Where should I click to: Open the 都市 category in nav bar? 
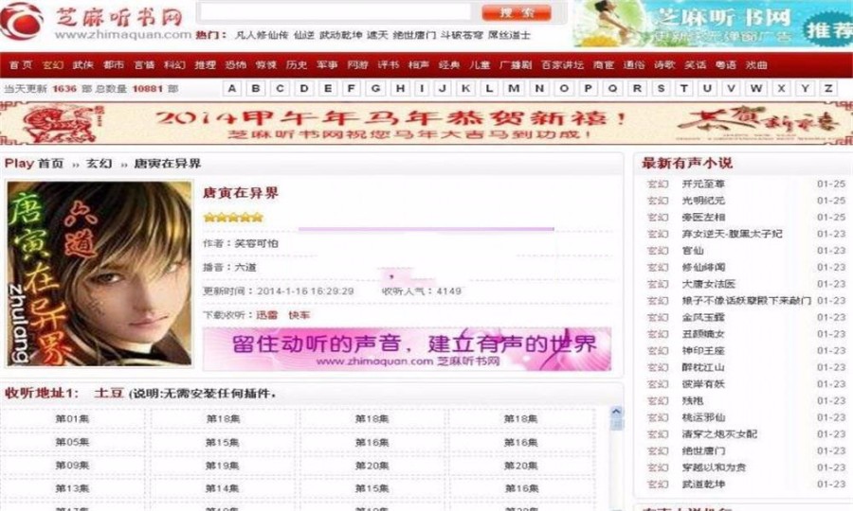[113, 65]
